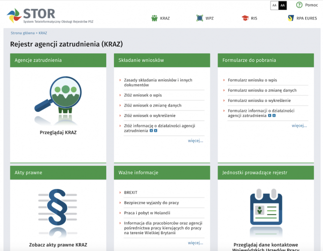The image size is (323, 251).
Task: Open the Pomoc help link
Action: tap(311, 5)
